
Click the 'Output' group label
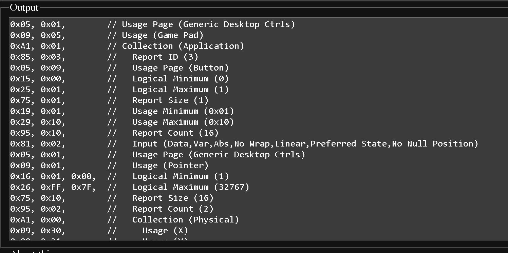click(24, 7)
